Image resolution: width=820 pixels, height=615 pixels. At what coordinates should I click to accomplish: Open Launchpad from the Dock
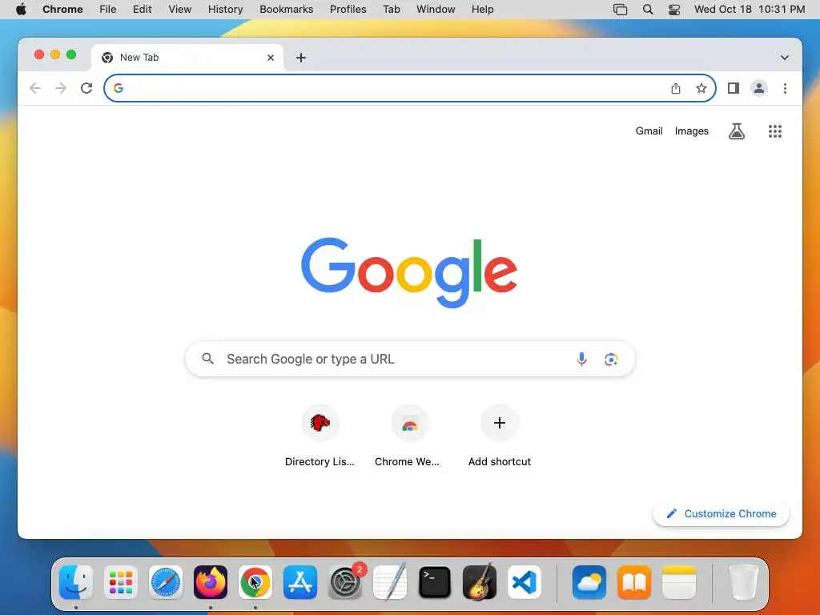tap(121, 581)
